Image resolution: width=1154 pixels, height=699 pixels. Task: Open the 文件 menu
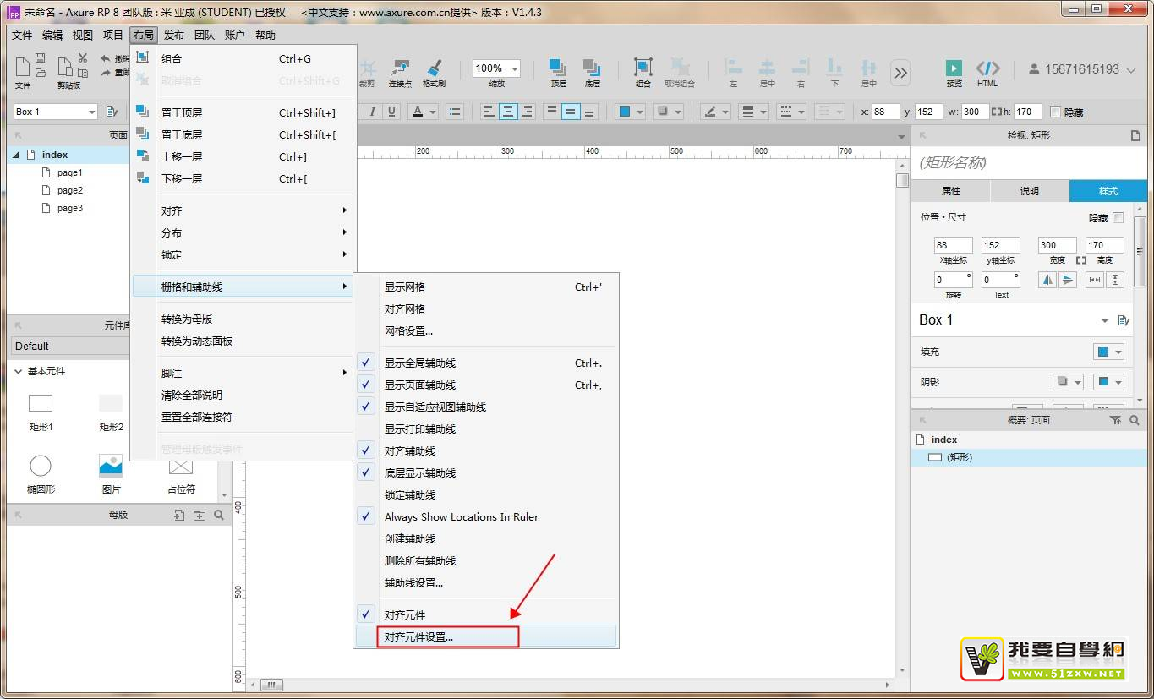(22, 35)
